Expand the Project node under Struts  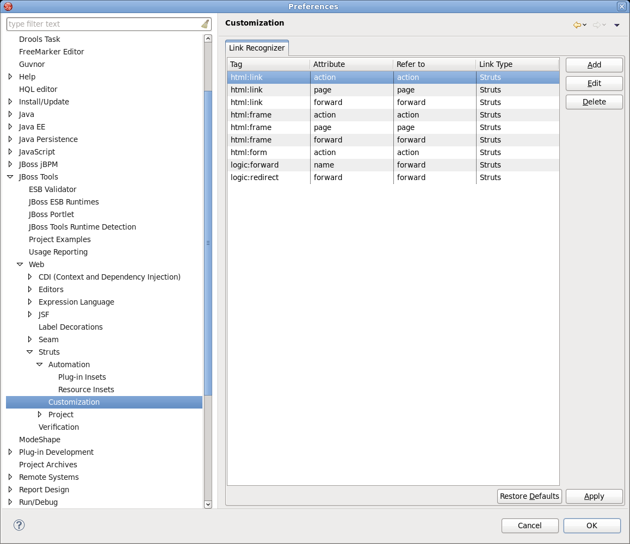click(x=40, y=415)
